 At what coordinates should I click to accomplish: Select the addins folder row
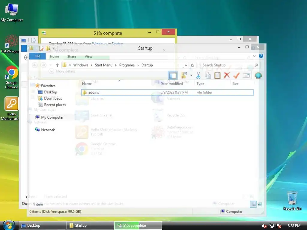click(167, 92)
